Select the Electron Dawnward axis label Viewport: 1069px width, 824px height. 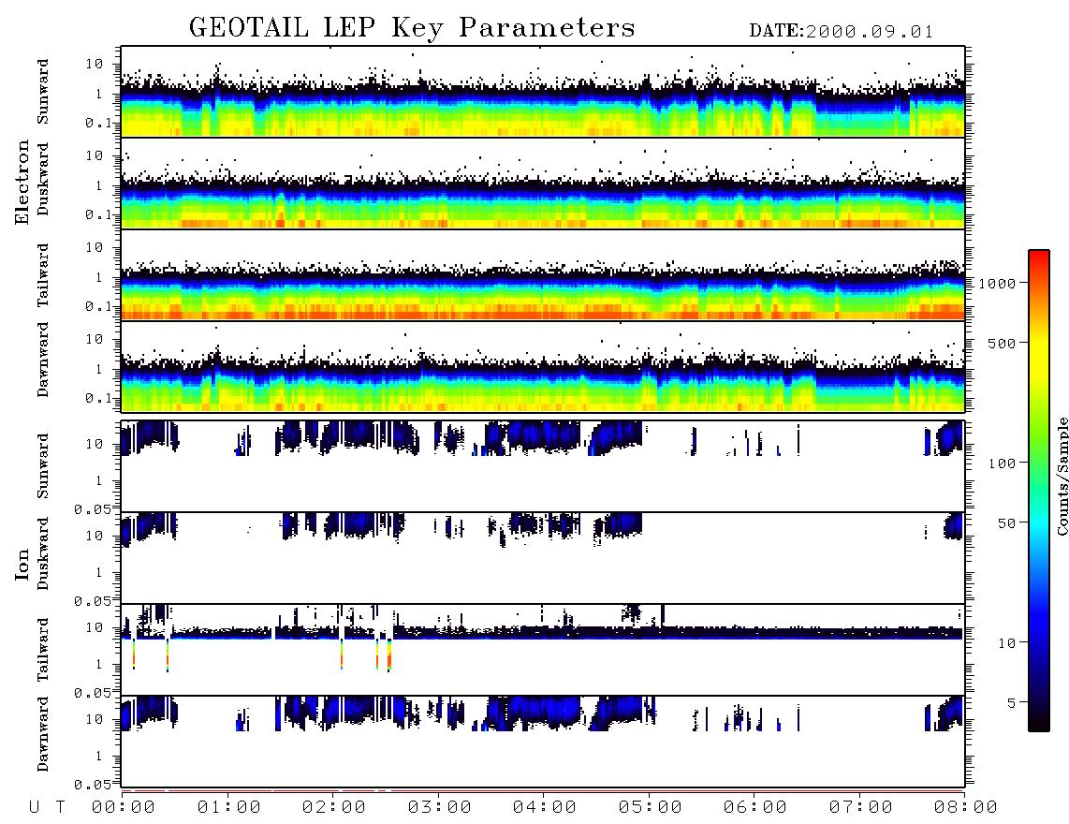pos(42,360)
